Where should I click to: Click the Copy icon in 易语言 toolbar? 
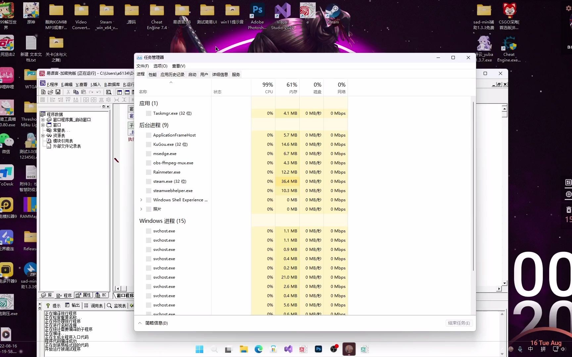[x=75, y=92]
